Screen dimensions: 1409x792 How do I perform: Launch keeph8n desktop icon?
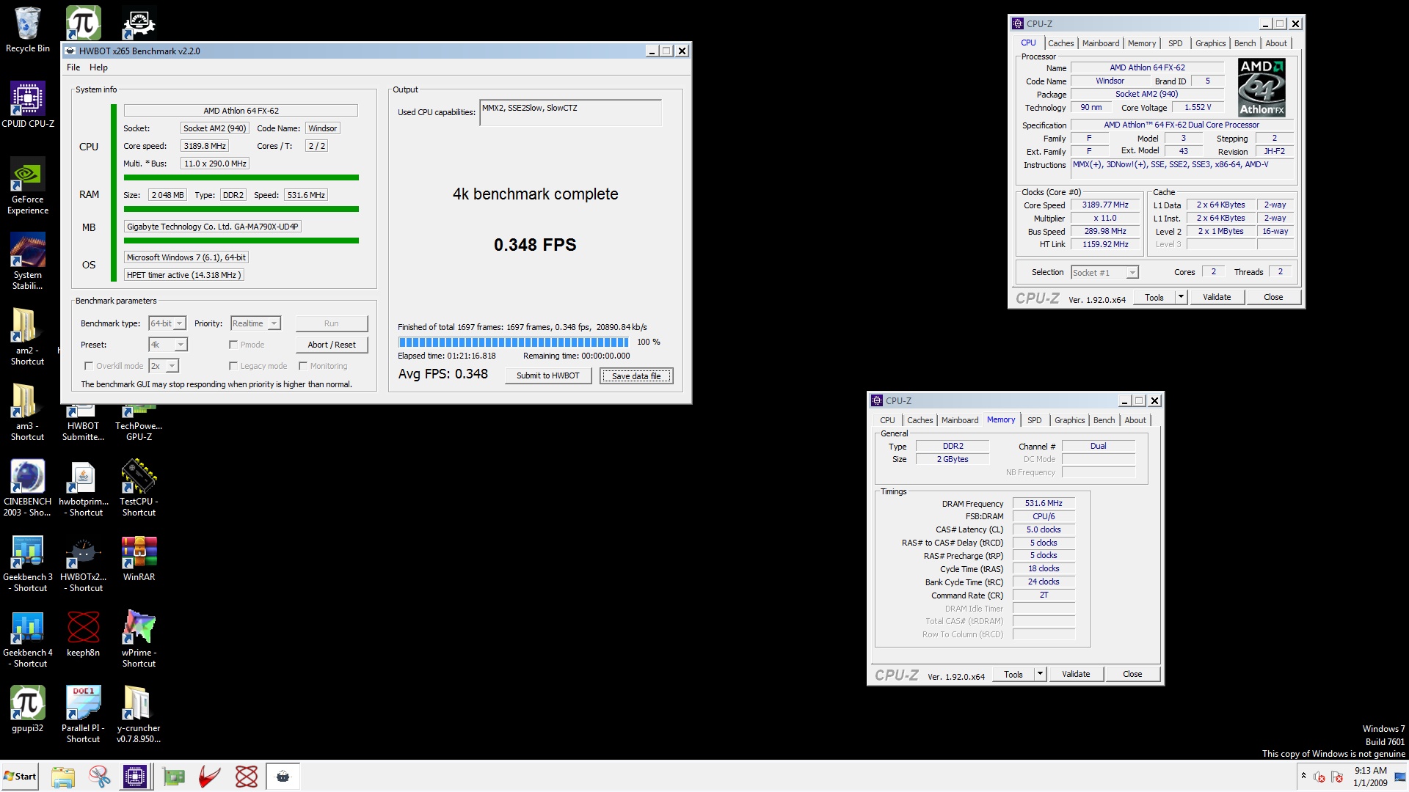coord(84,634)
